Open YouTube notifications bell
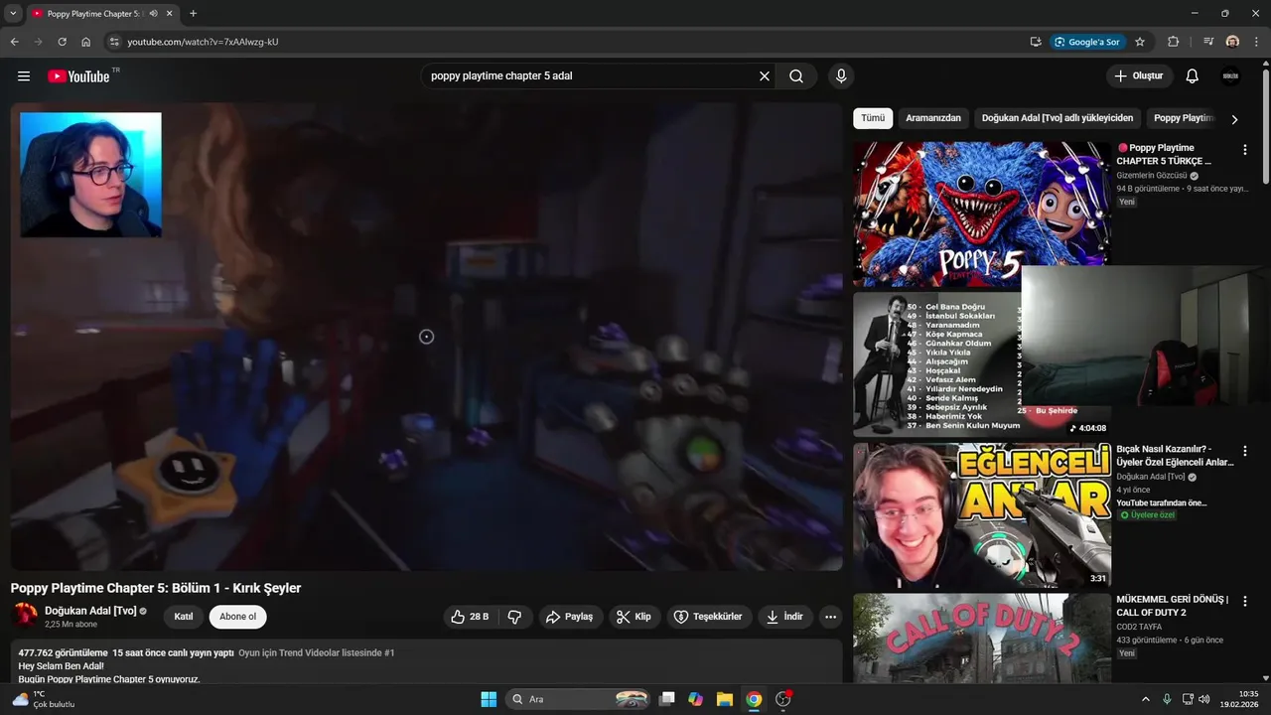 (1193, 76)
